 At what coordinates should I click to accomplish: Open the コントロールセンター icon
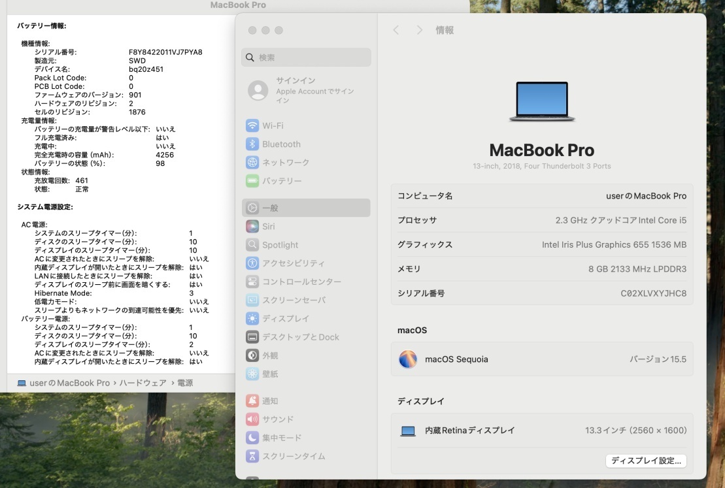tap(252, 282)
